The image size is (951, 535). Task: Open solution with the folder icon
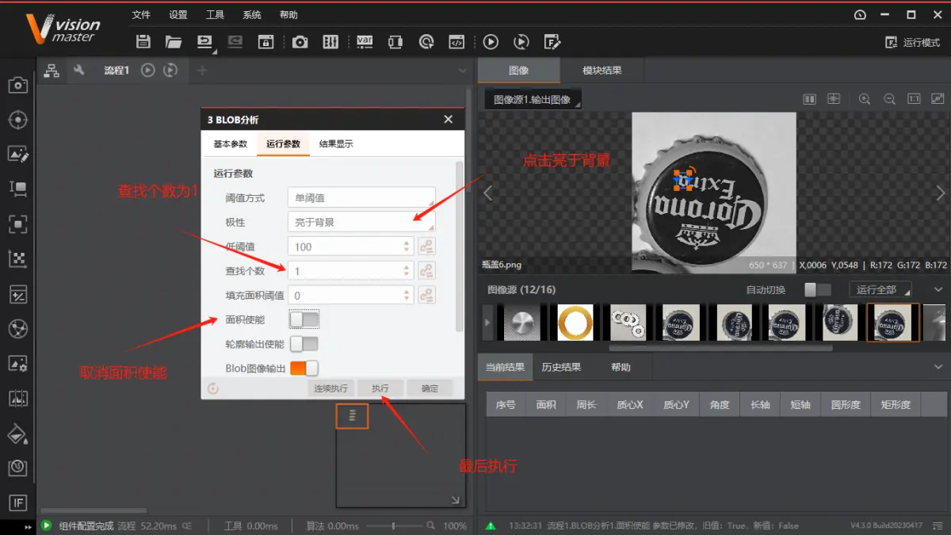(x=174, y=42)
